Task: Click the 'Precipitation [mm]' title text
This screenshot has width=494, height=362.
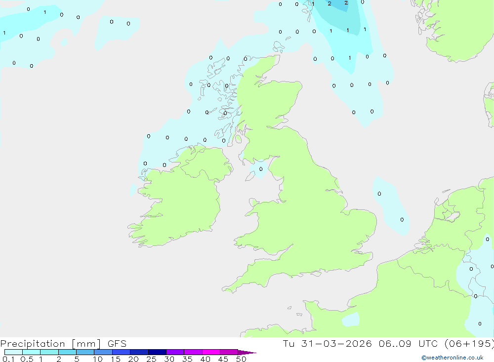Action: click(50, 344)
